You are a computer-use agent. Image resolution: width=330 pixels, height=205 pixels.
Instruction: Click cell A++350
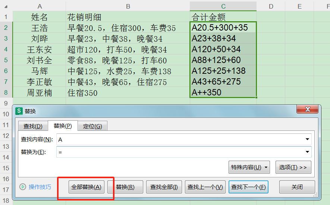(x=223, y=92)
